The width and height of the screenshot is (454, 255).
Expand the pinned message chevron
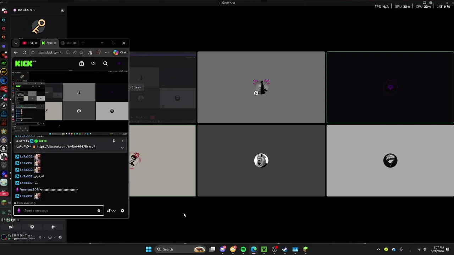click(122, 148)
